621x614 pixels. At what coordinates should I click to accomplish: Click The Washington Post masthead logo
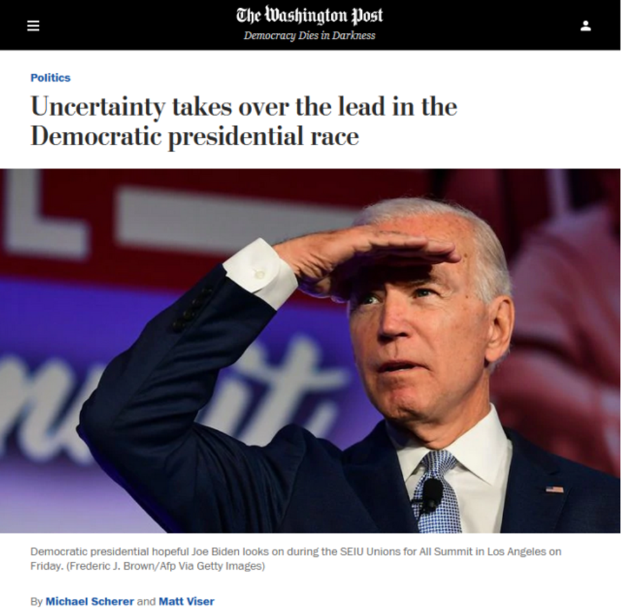click(x=310, y=15)
